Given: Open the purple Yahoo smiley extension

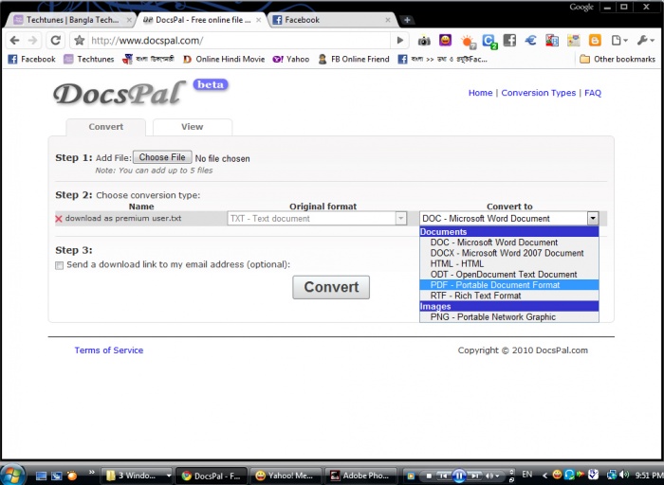Looking at the screenshot, I should pyautogui.click(x=445, y=40).
